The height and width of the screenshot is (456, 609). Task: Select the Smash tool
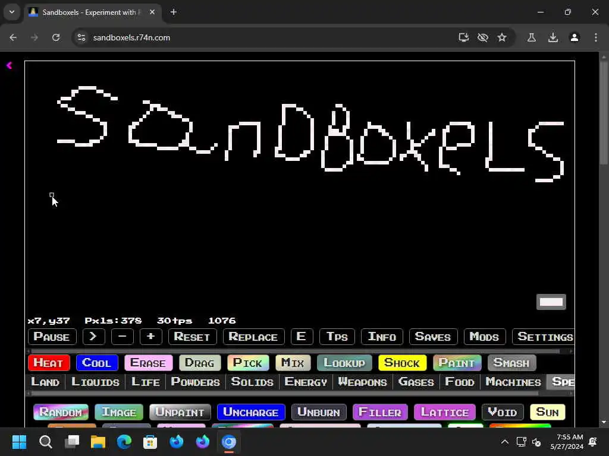(512, 363)
